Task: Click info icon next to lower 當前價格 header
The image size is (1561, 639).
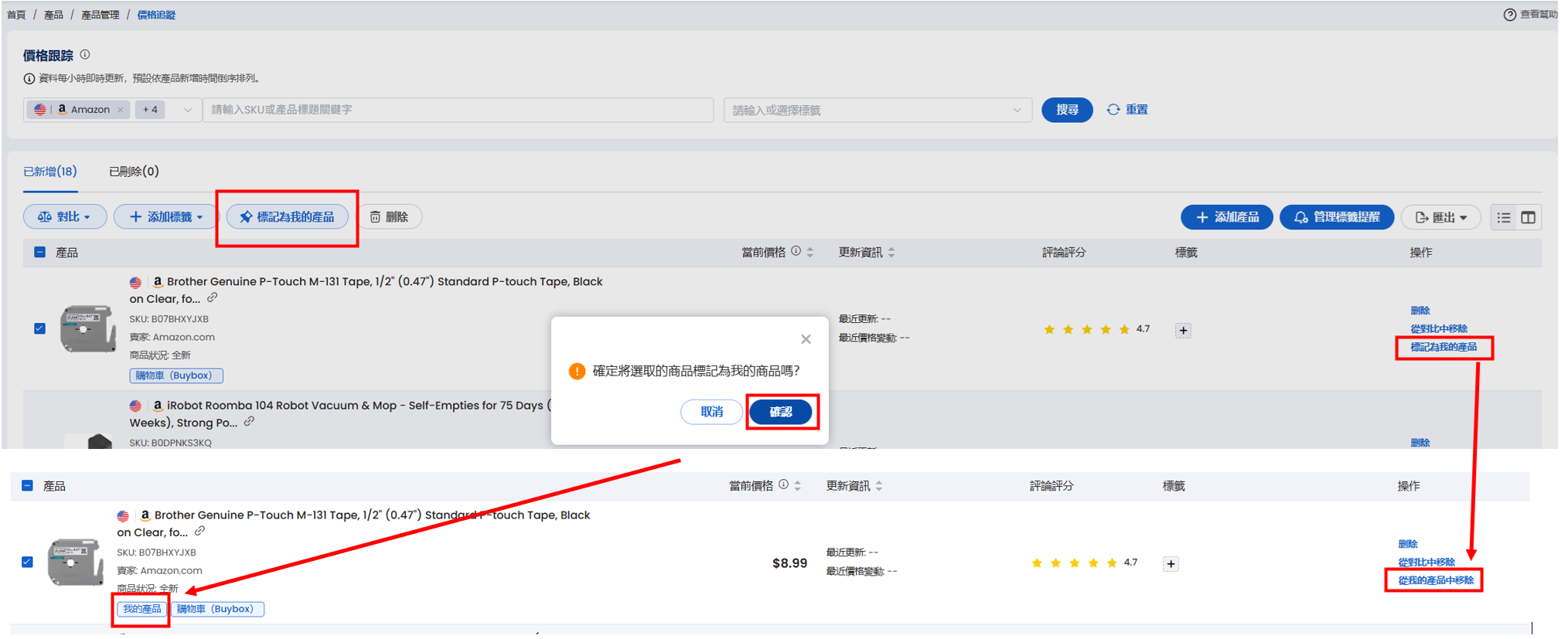Action: point(783,484)
